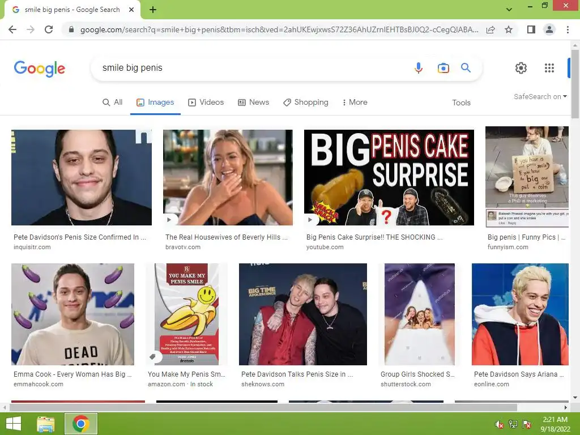Click the browser address bar URL
Image resolution: width=580 pixels, height=435 pixels.
point(279,29)
